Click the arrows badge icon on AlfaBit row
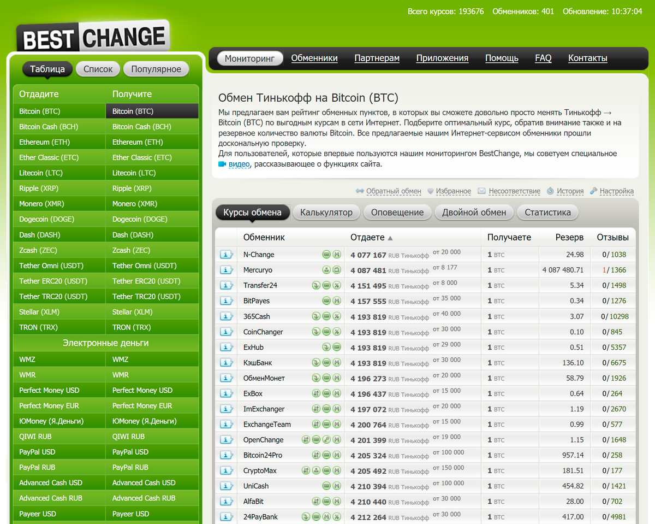 point(316,502)
